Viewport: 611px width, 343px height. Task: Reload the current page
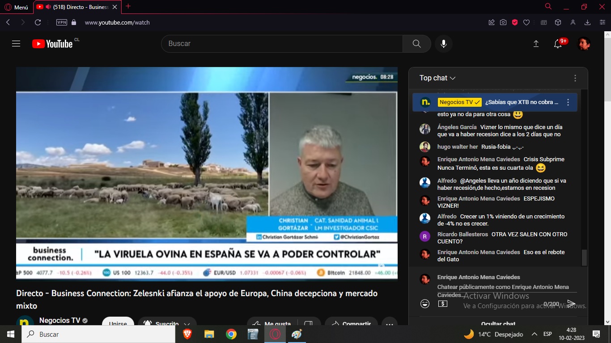tap(38, 22)
